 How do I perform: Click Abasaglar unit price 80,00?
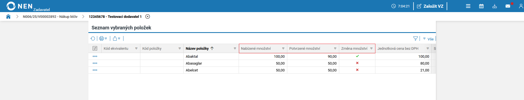[425, 63]
